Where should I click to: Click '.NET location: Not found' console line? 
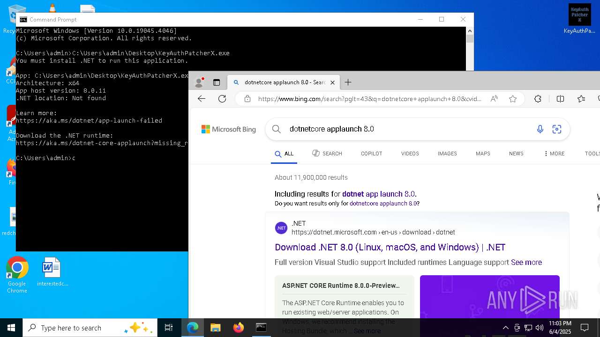61,98
